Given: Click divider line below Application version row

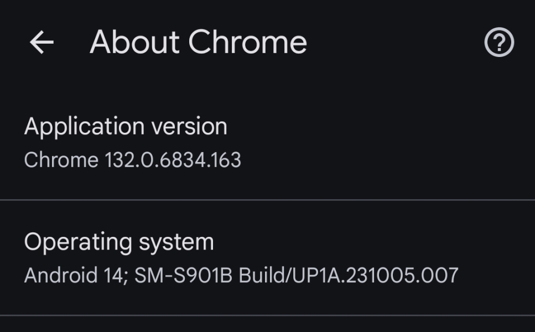Looking at the screenshot, I should (x=267, y=199).
